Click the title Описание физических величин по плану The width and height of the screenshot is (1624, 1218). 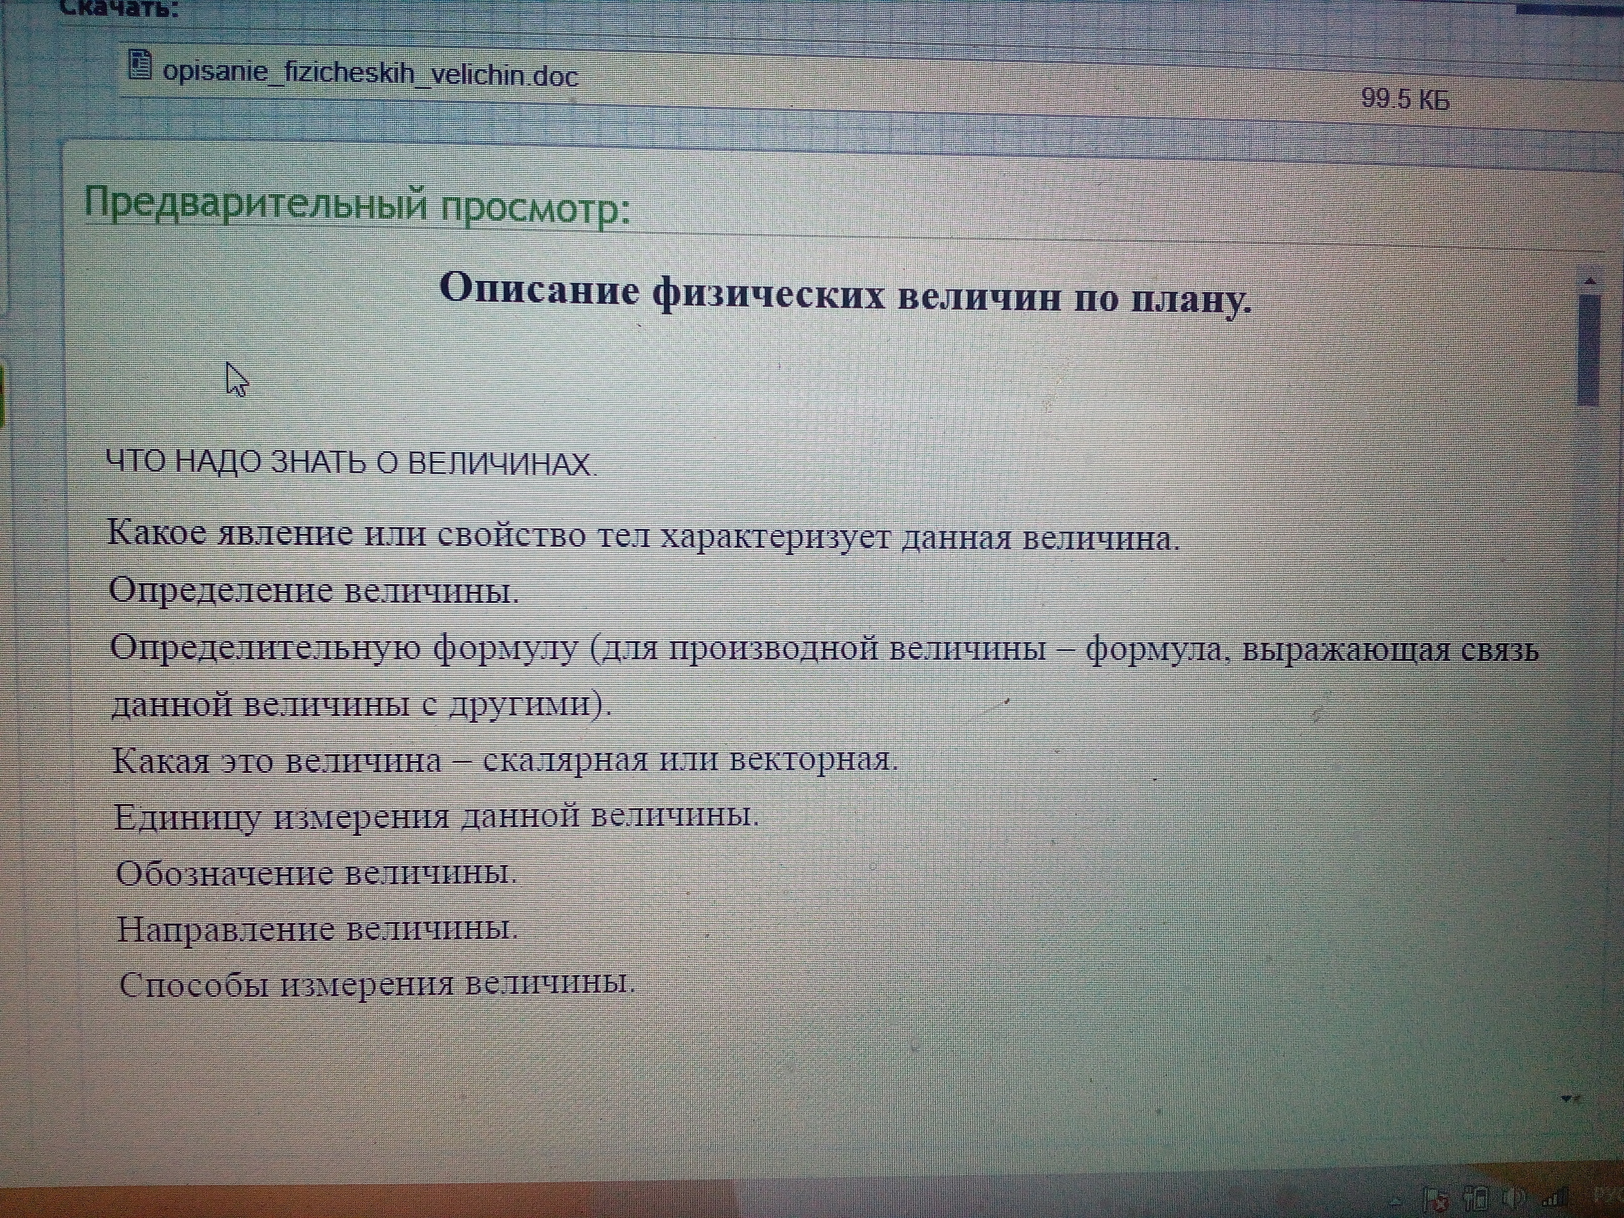pyautogui.click(x=844, y=295)
